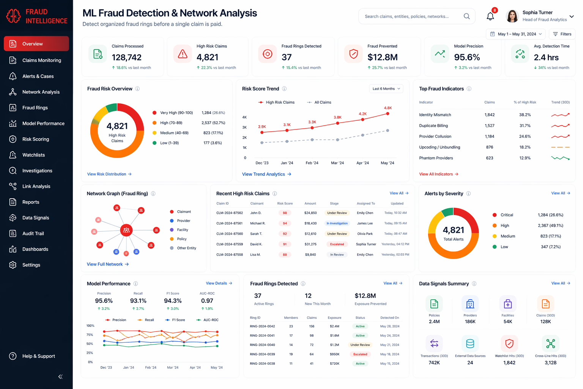The height and width of the screenshot is (389, 583).
Task: Open Link Analysis
Action: [36, 187]
